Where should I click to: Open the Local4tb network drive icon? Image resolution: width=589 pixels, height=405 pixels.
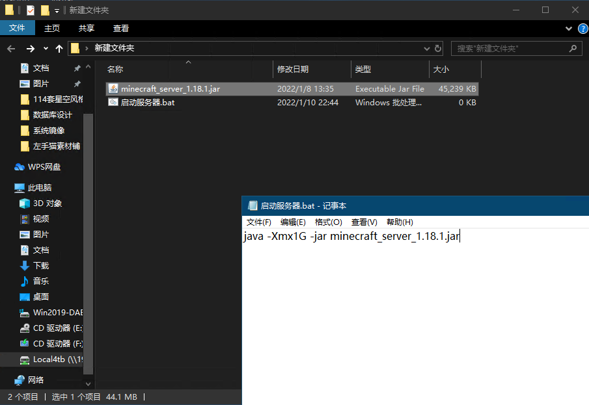pyautogui.click(x=25, y=359)
